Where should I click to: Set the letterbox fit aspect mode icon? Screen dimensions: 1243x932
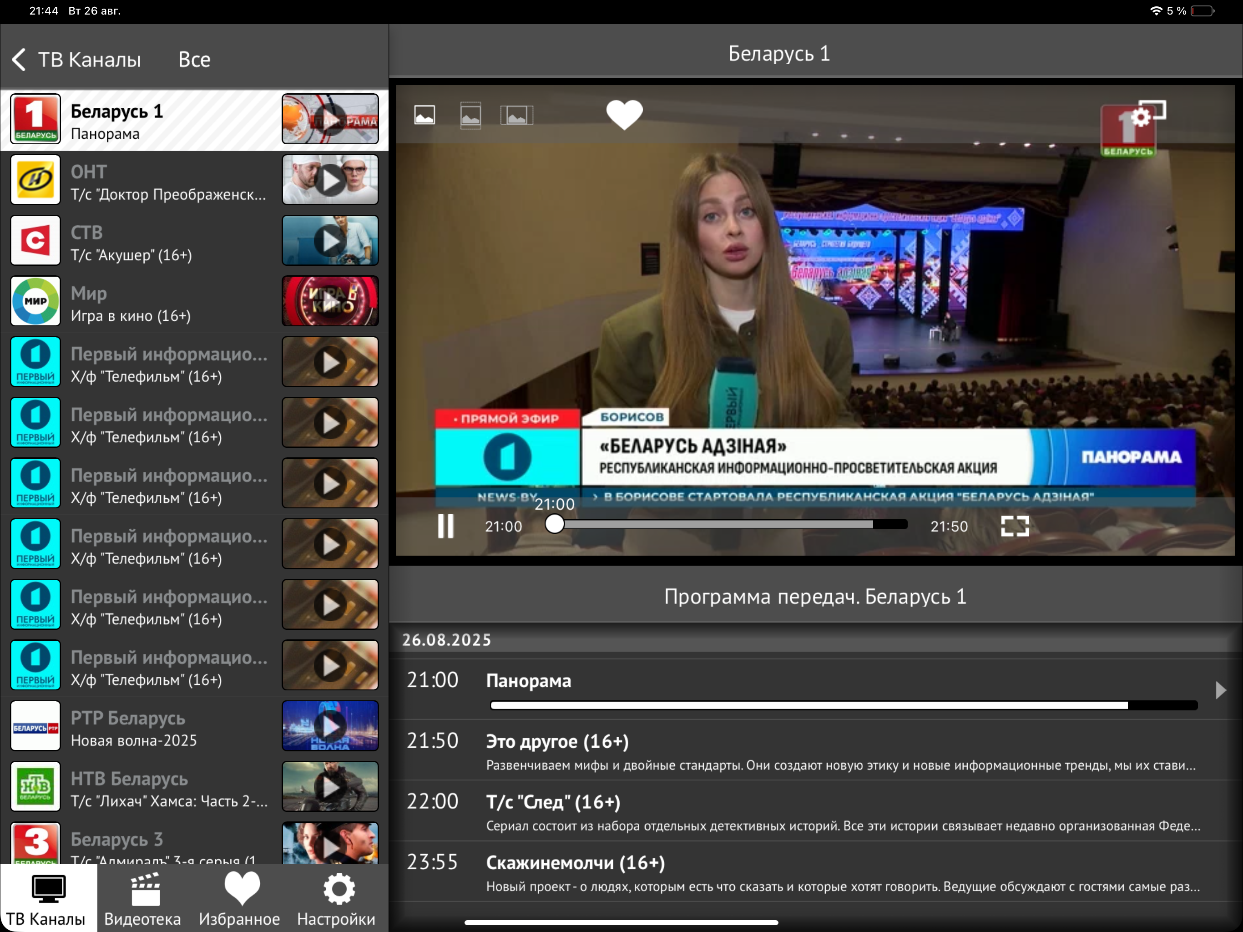[471, 115]
